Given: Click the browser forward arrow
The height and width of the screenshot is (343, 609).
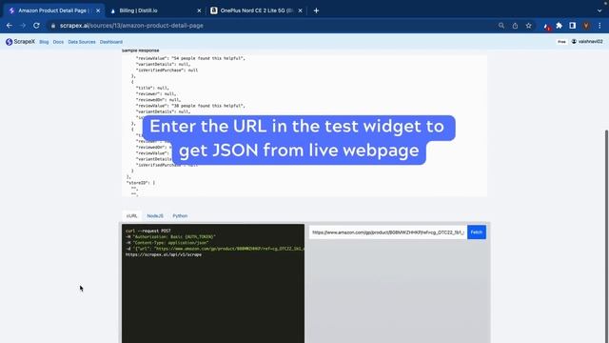Looking at the screenshot, I should click(x=23, y=26).
